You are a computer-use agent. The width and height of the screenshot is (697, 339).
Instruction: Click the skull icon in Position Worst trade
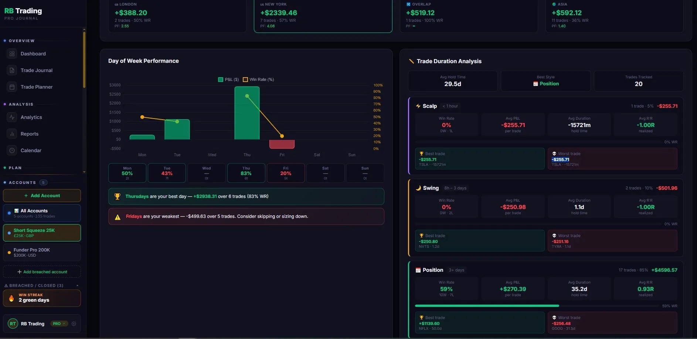tap(554, 318)
